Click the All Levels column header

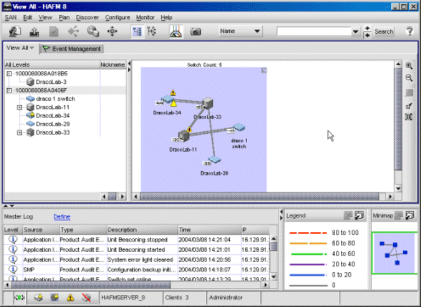pyautogui.click(x=52, y=65)
